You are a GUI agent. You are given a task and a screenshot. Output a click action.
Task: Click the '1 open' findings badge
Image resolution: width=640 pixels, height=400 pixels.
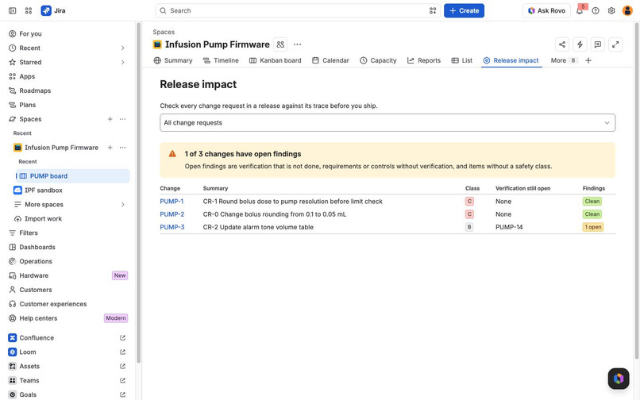pyautogui.click(x=592, y=227)
